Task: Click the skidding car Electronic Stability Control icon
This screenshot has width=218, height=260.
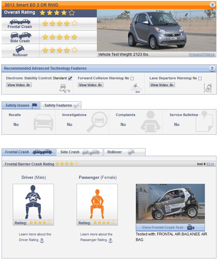Action: [x=64, y=88]
